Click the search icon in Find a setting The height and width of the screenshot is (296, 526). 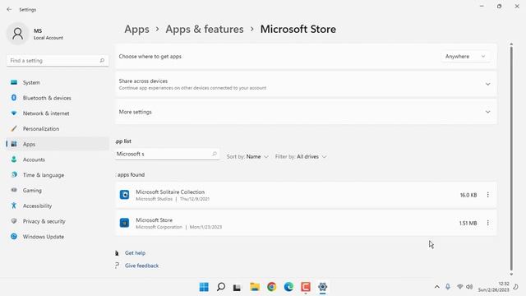[102, 60]
